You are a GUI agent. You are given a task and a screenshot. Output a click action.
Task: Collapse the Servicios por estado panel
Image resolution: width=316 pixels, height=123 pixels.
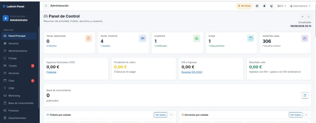tap(306, 115)
